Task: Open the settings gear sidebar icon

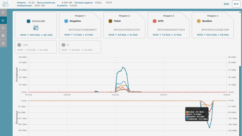Action: [x=3, y=36]
